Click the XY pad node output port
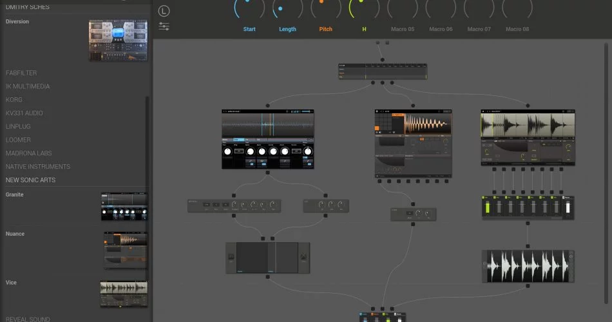 point(268,277)
